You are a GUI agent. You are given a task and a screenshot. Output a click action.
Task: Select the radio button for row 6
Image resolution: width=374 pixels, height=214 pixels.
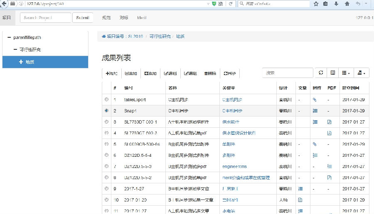pos(107,155)
